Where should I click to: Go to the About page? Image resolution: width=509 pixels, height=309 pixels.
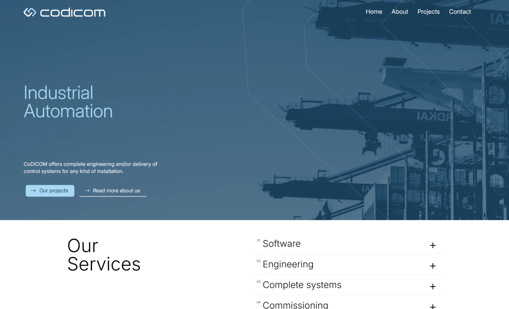(x=400, y=12)
